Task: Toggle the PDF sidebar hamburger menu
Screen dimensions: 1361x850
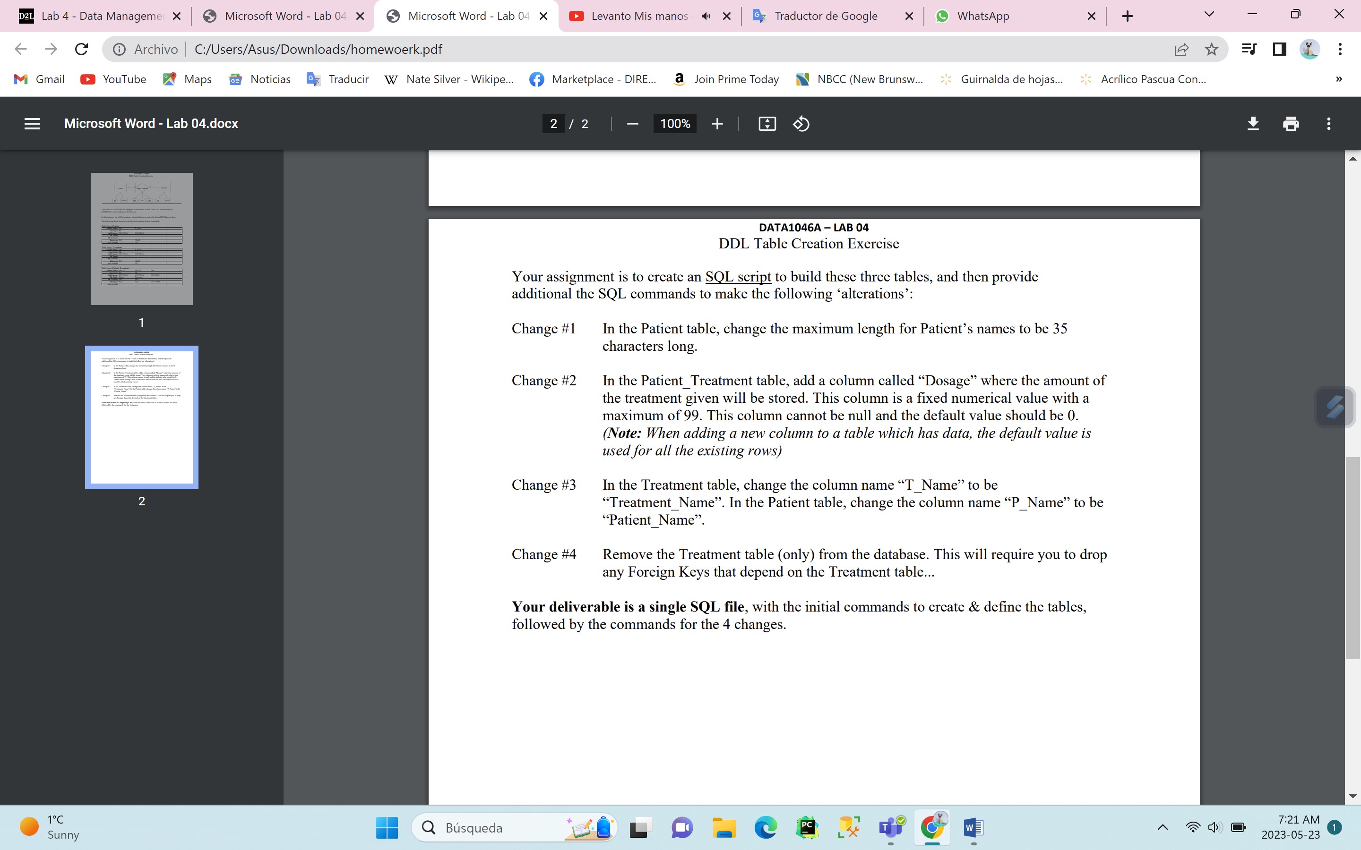Action: 32,124
